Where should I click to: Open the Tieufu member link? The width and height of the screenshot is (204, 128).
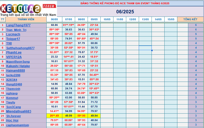pos(11,102)
